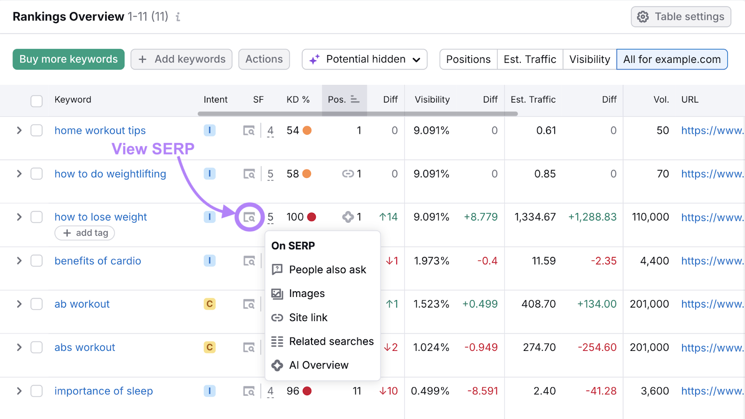Click the horizontal table scrollbar
The height and width of the screenshot is (419, 745).
click(x=357, y=114)
